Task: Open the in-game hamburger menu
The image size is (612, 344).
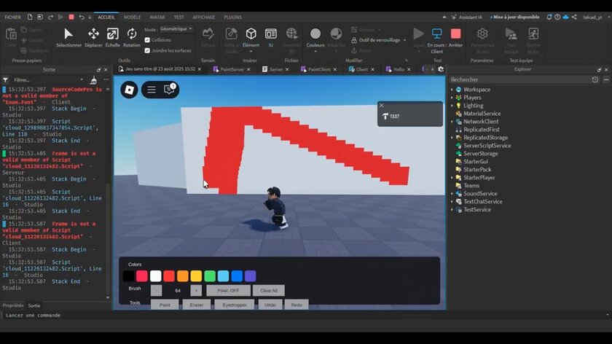Action: click(x=152, y=90)
